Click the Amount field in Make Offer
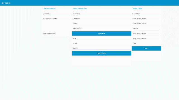Screen dimensions: 179x100 point(146,29)
